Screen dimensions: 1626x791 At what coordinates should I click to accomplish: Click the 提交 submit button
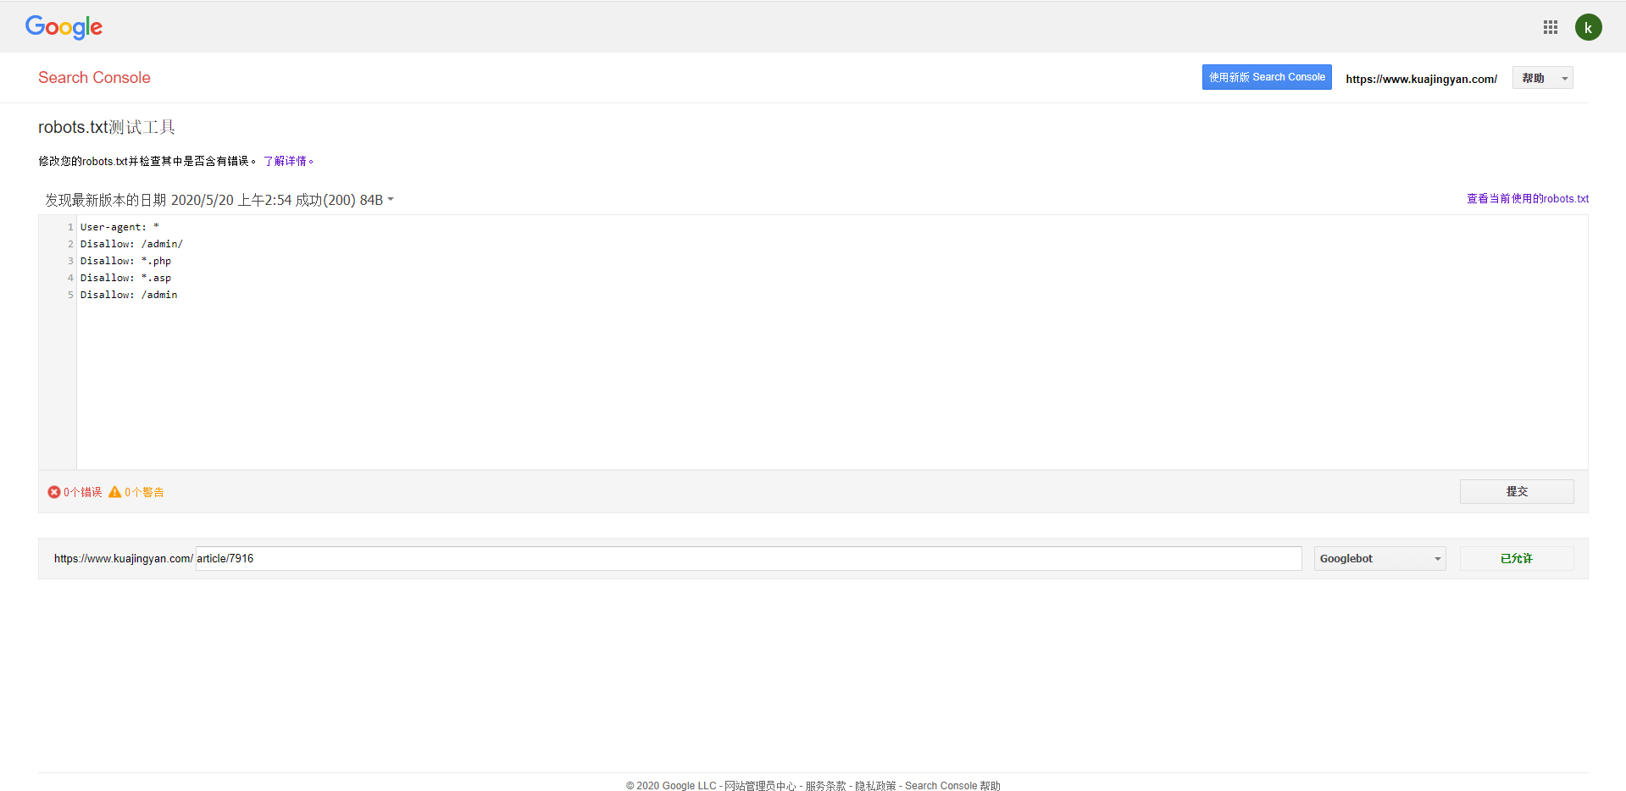(1517, 491)
